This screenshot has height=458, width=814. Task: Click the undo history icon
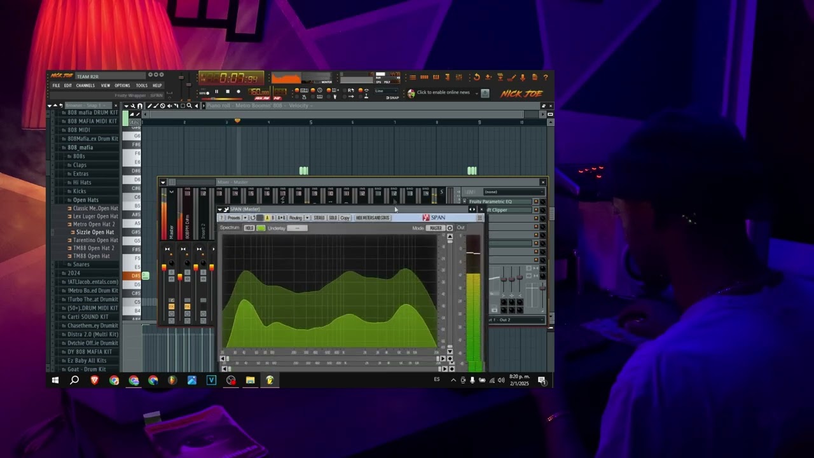pos(477,77)
